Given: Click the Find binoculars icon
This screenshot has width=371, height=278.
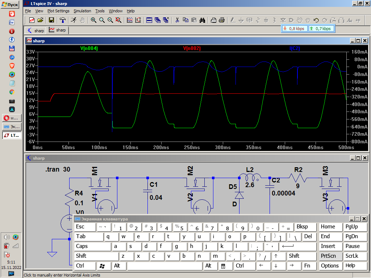Looking at the screenshot, I should [x=203, y=20].
